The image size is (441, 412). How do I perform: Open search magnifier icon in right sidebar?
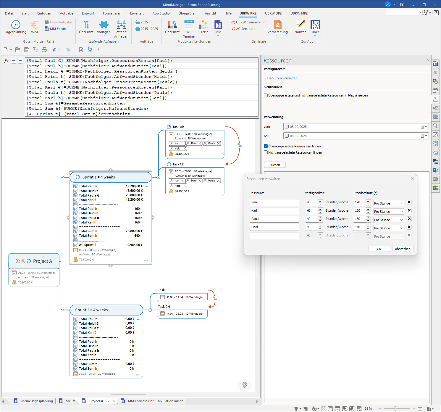pyautogui.click(x=435, y=125)
